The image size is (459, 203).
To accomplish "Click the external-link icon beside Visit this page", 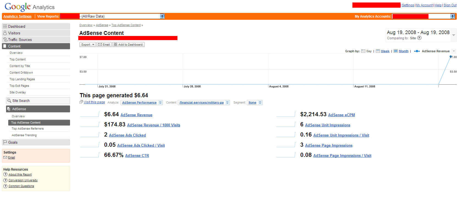I will [81, 102].
